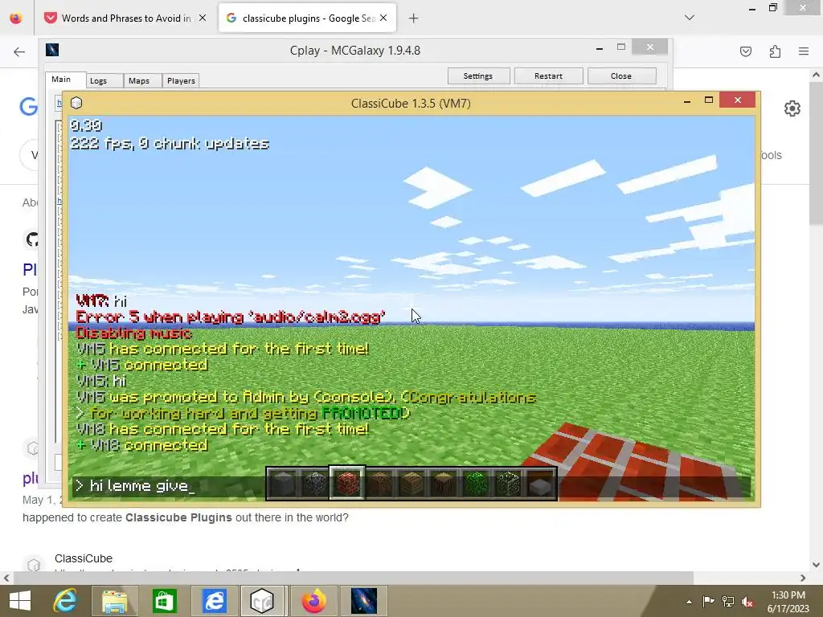Click the MCGalaxy window title icon

point(52,50)
